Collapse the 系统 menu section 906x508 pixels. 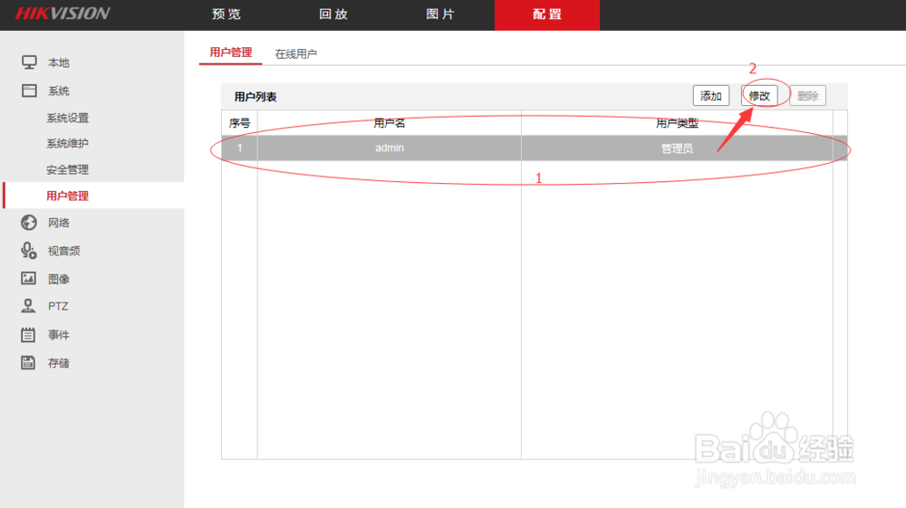59,91
